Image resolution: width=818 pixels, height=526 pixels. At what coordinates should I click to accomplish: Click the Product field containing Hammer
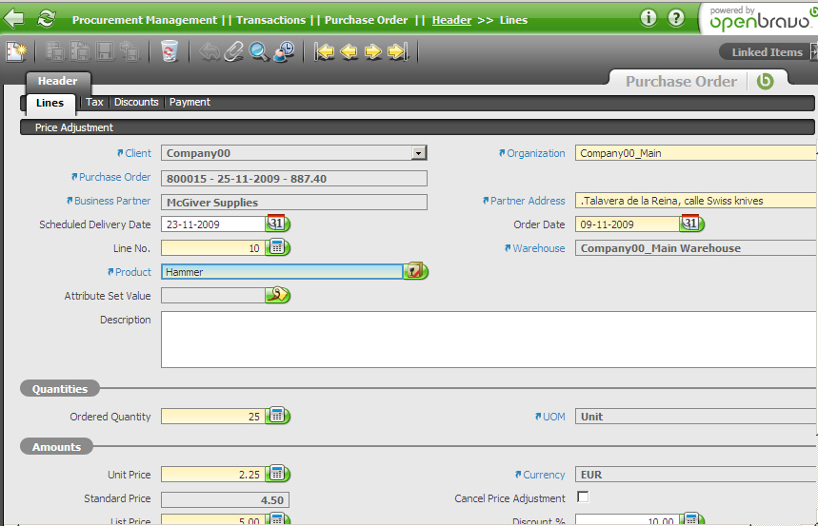point(282,272)
